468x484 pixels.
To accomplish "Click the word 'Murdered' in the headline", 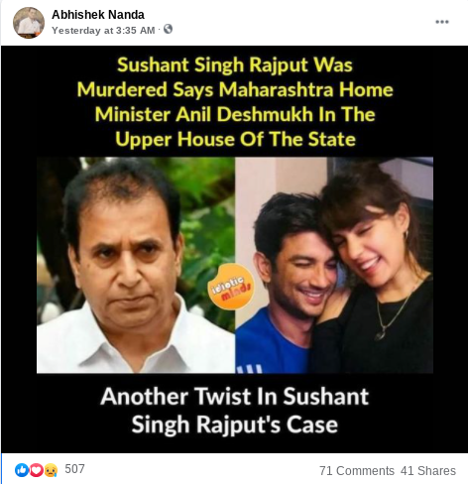I will [x=122, y=89].
